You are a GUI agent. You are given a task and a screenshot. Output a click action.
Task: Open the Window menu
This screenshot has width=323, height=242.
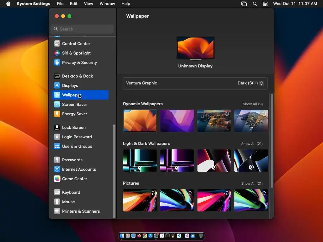107,4
